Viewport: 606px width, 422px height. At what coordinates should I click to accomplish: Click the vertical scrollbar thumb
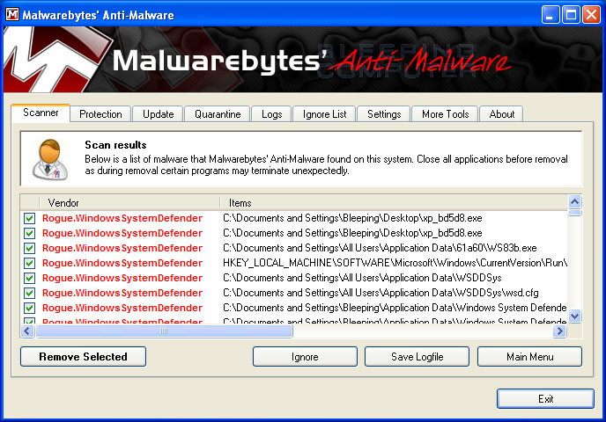(x=574, y=213)
